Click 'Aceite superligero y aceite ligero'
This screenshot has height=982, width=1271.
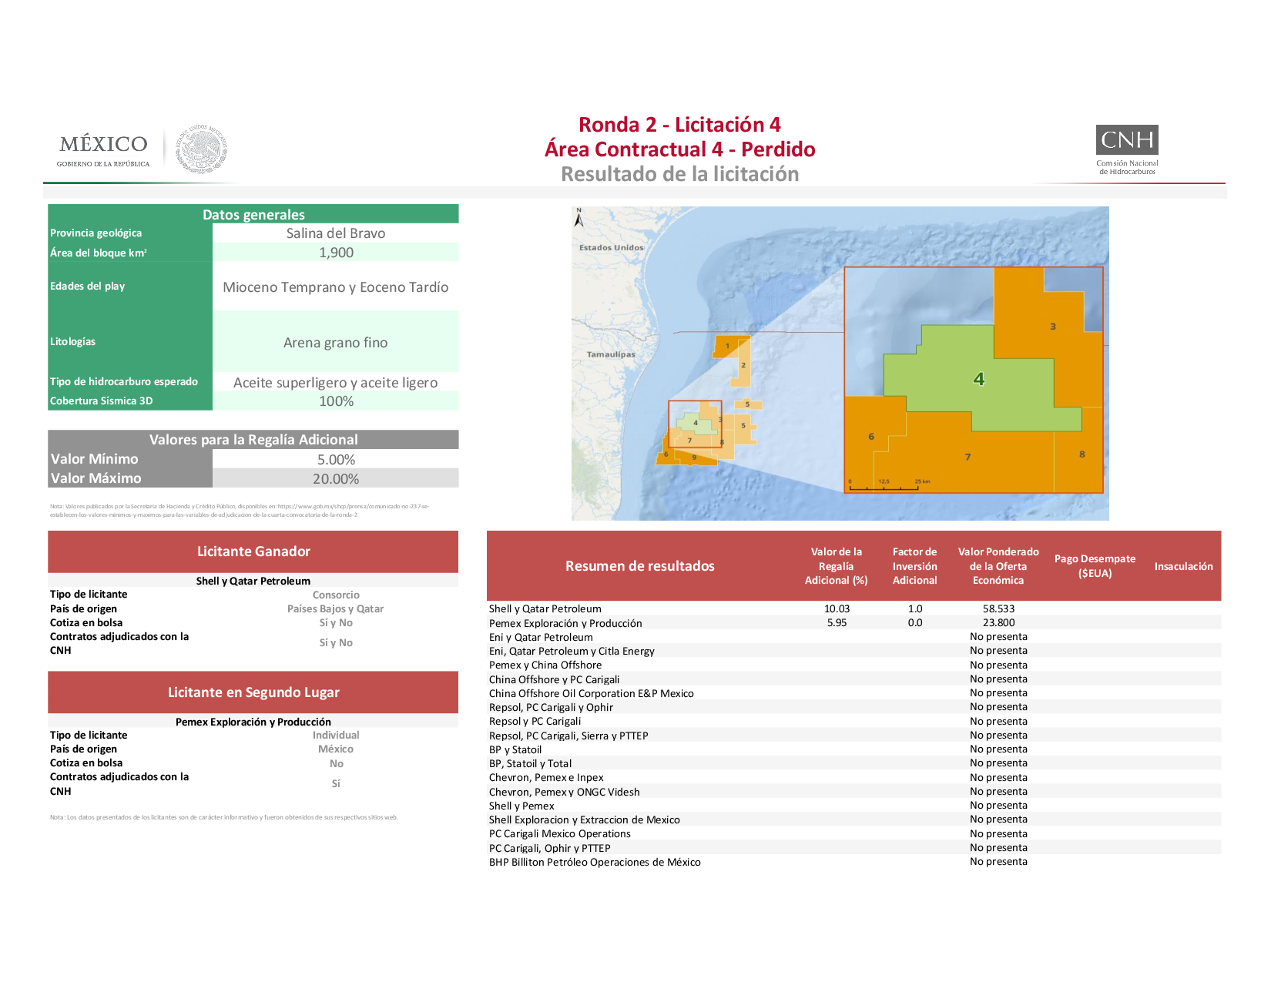tap(336, 383)
